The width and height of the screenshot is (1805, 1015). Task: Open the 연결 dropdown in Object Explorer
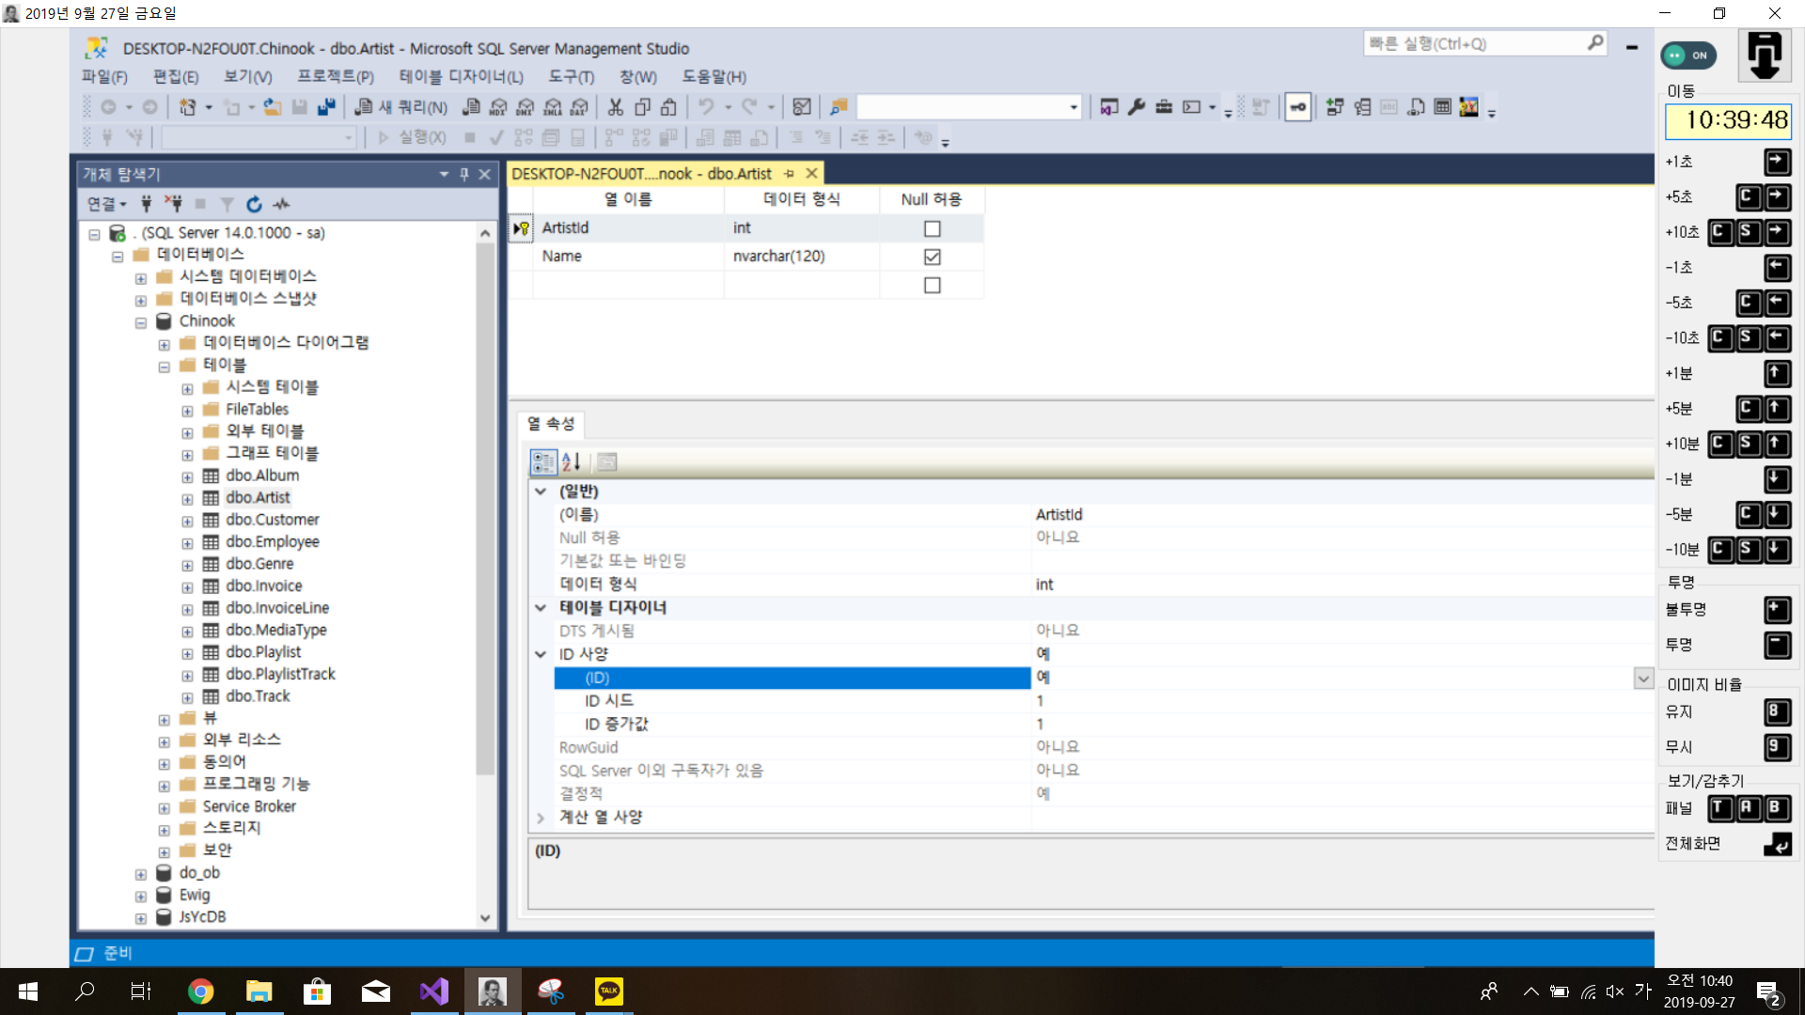click(x=106, y=204)
